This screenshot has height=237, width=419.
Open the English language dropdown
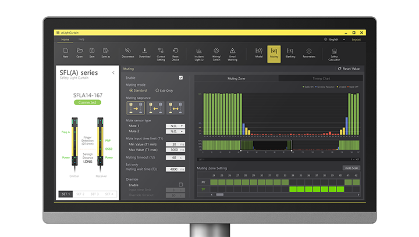coord(333,39)
